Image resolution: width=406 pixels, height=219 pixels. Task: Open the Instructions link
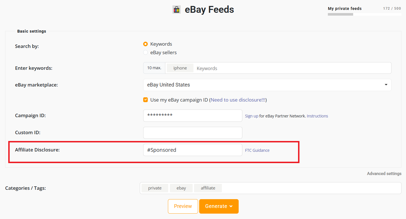pos(317,116)
